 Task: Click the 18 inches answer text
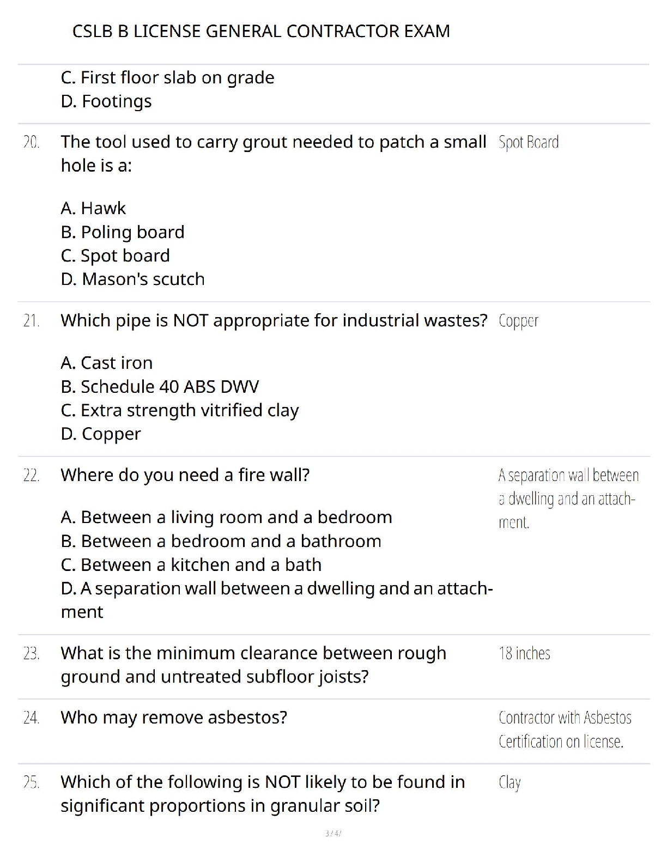pos(524,653)
